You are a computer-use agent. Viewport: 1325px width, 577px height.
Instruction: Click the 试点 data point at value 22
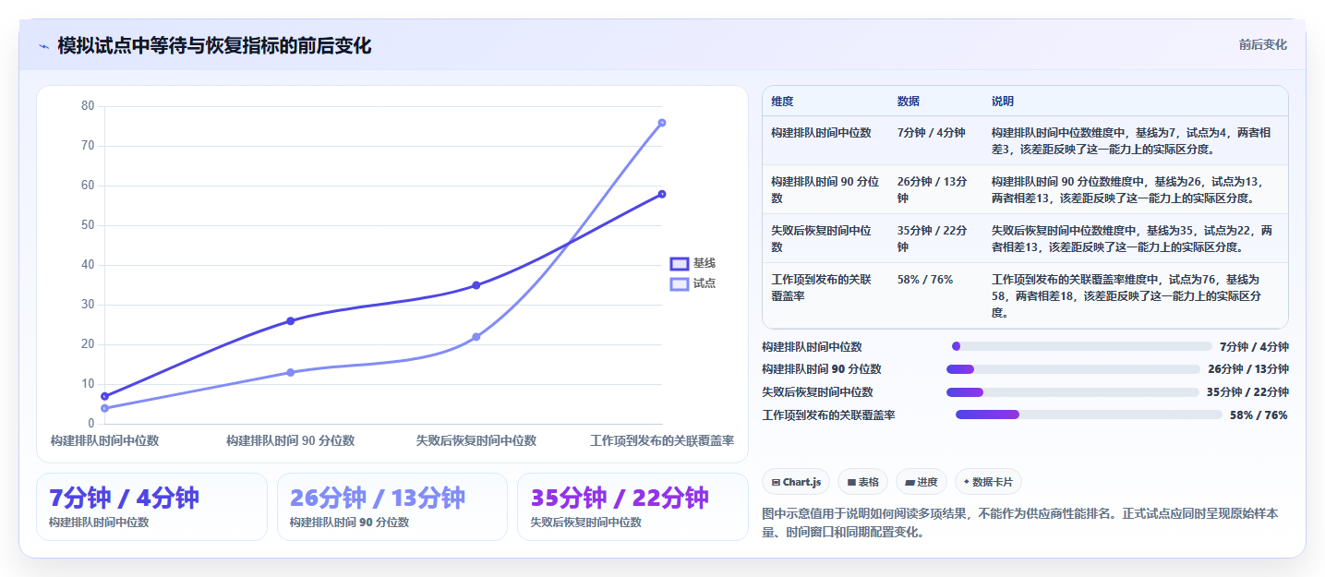(x=476, y=337)
